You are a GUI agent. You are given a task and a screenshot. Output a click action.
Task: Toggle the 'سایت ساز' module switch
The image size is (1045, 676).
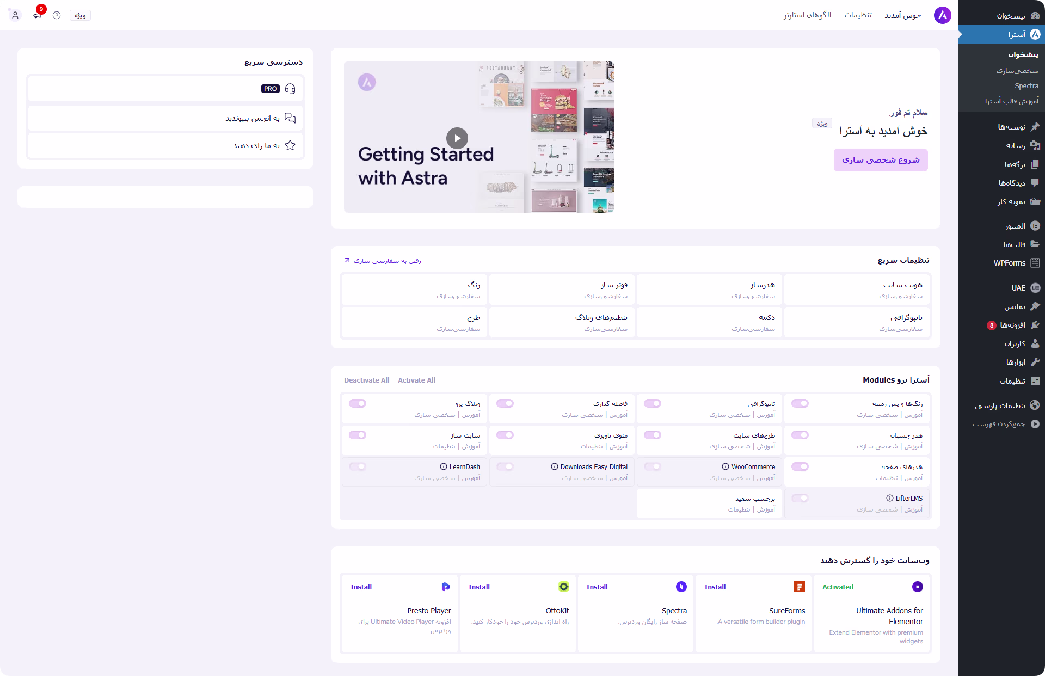358,435
